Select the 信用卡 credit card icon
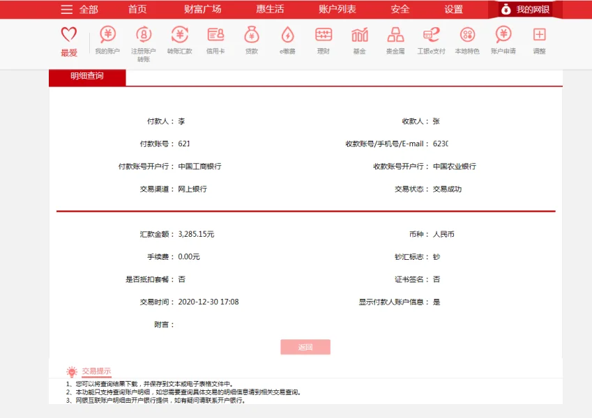This screenshot has height=418, width=592. pyautogui.click(x=215, y=35)
